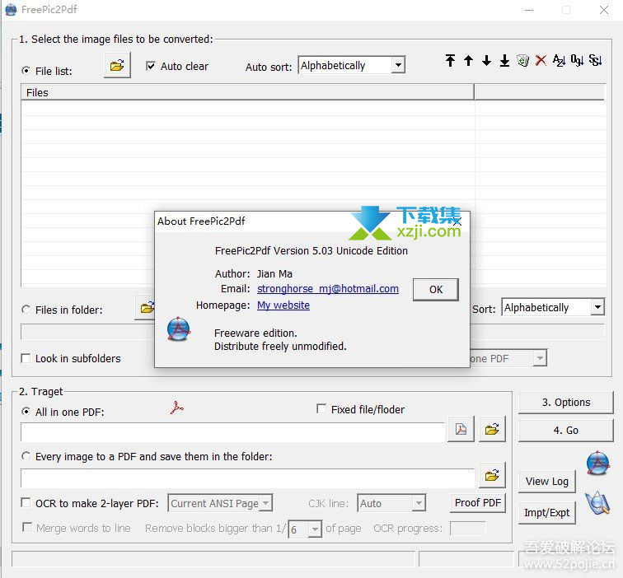Image resolution: width=623 pixels, height=578 pixels.
Task: Enable Look in subfolders
Action: click(x=26, y=358)
